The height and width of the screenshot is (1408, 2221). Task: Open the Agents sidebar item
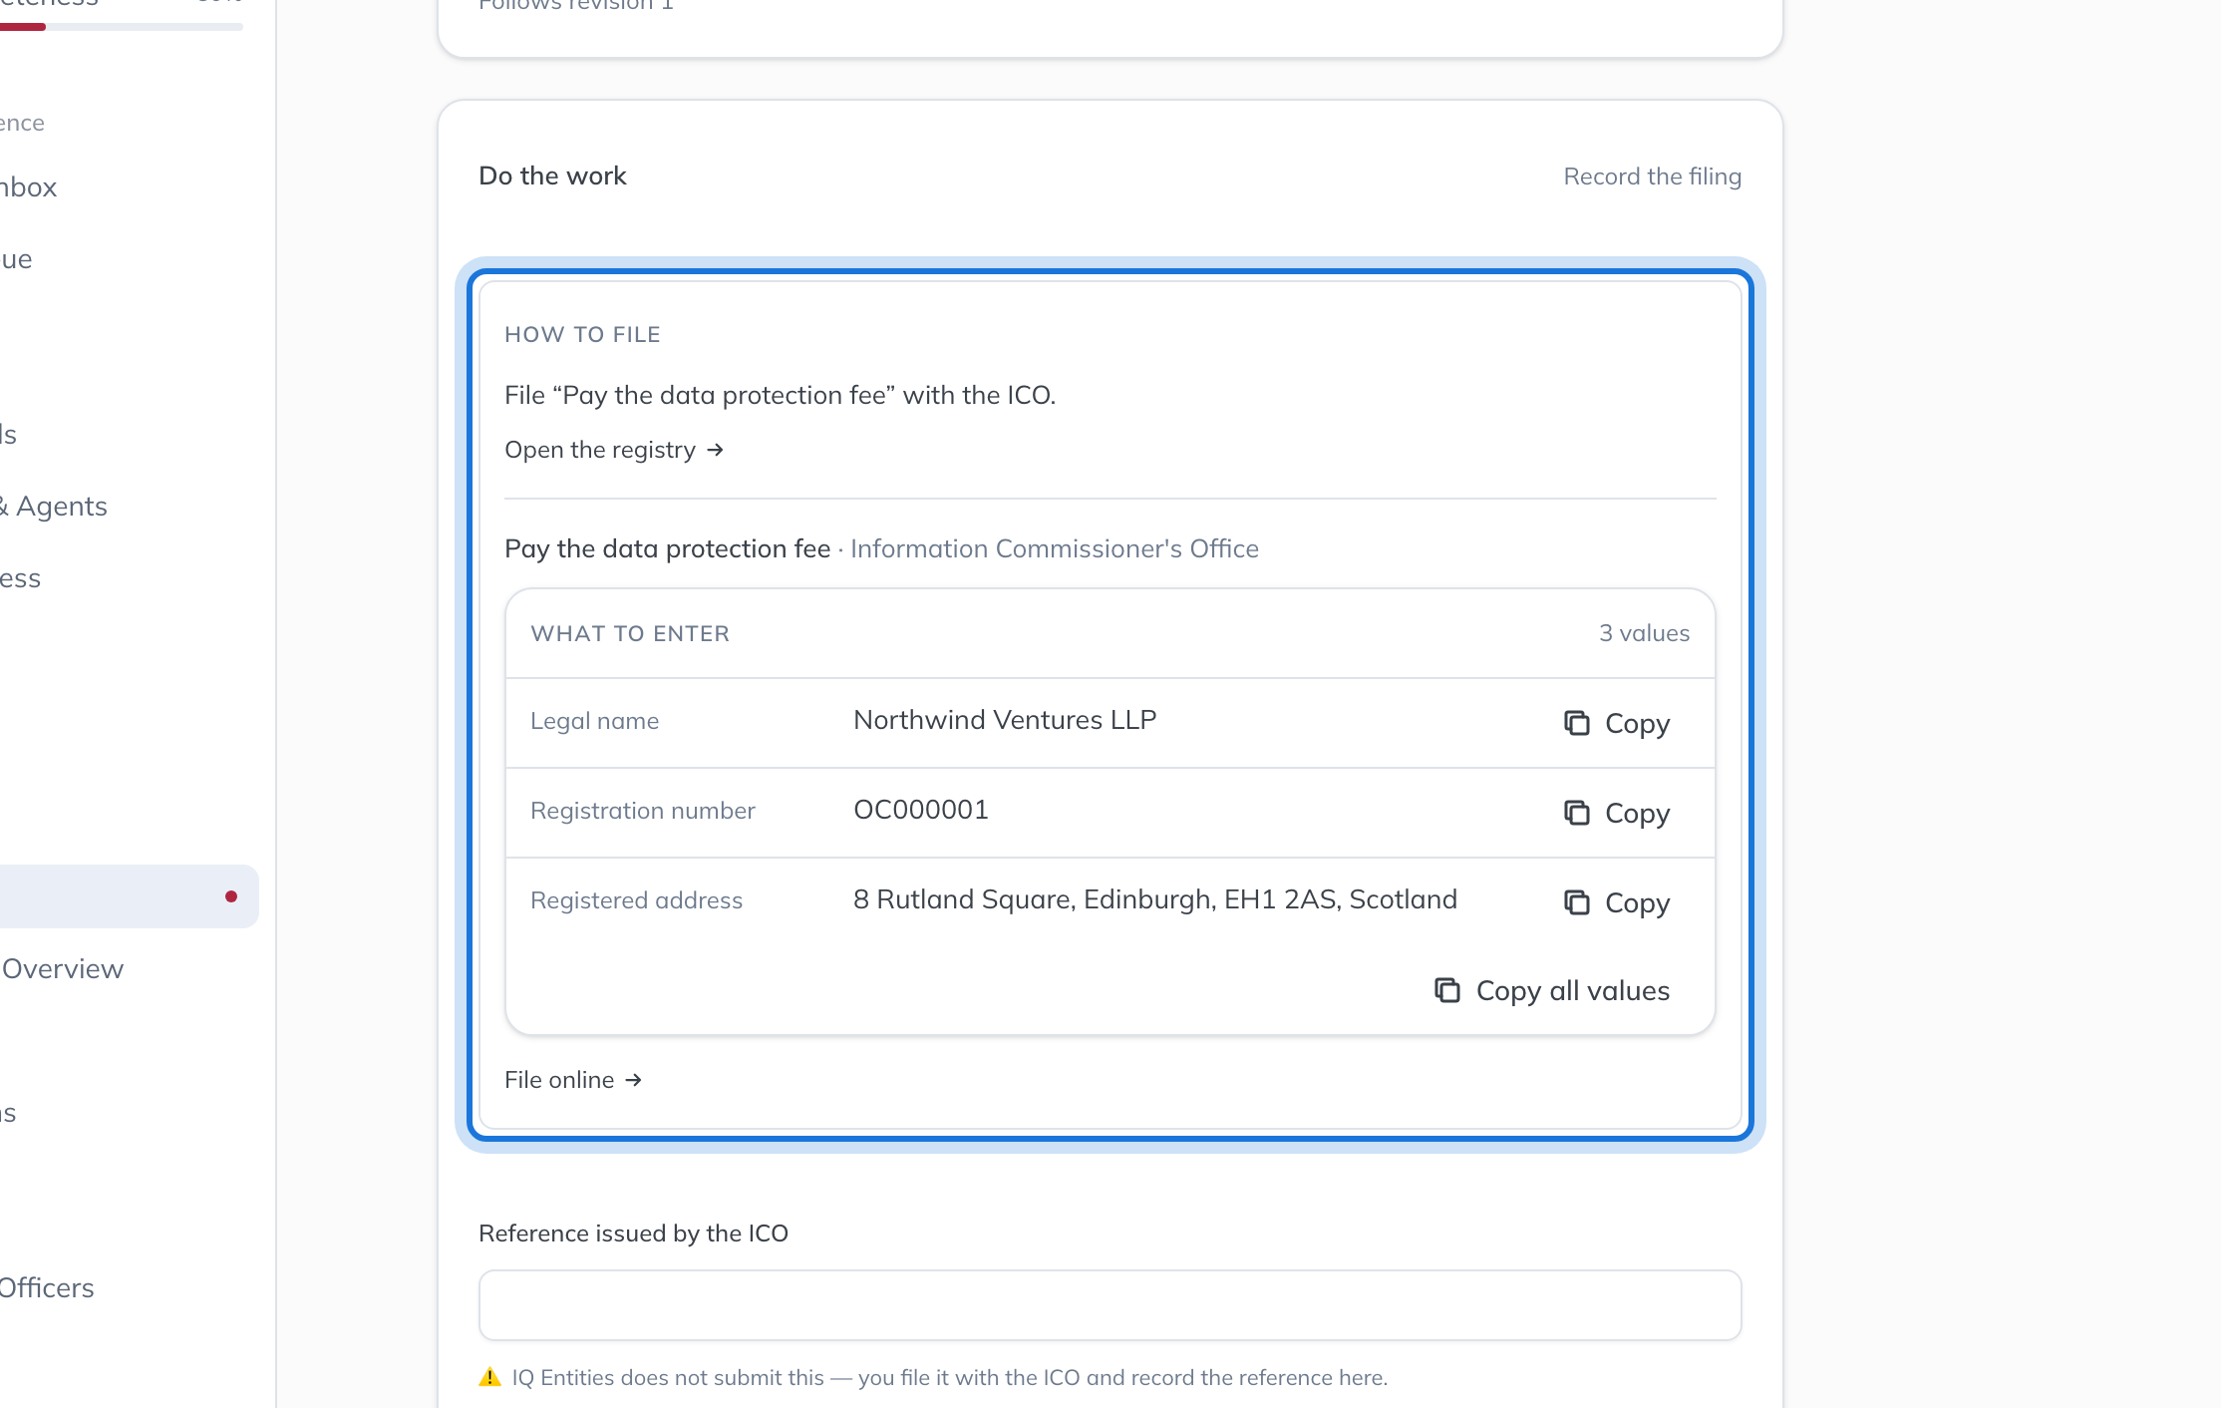point(54,507)
